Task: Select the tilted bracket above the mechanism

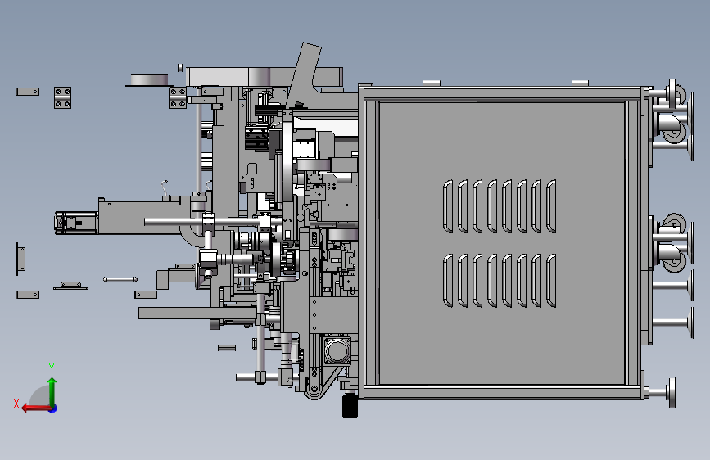Action: tap(305, 74)
